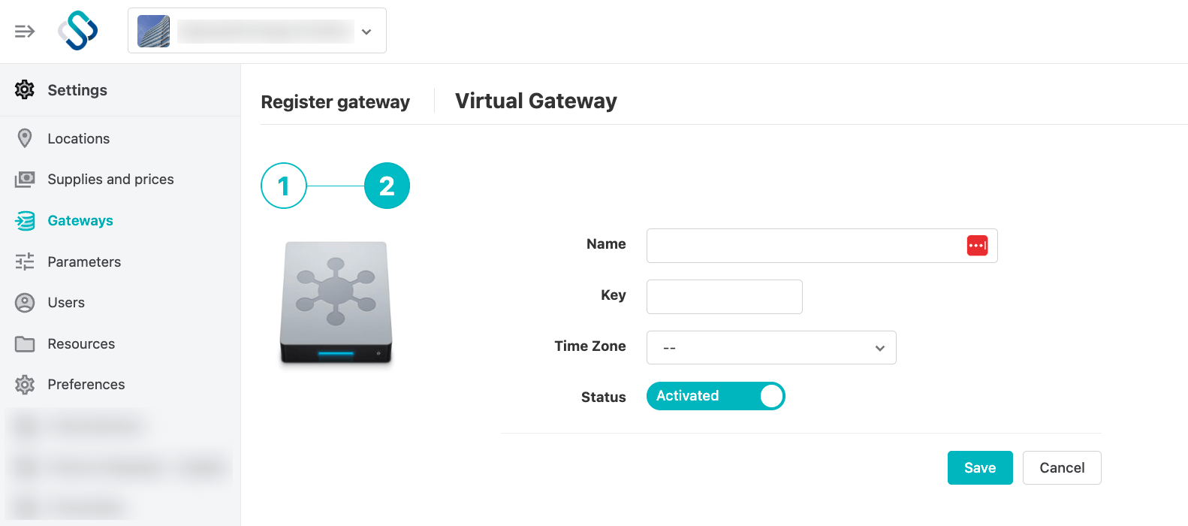The width and height of the screenshot is (1188, 526).
Task: Expand the organization selector at the top
Action: (366, 31)
